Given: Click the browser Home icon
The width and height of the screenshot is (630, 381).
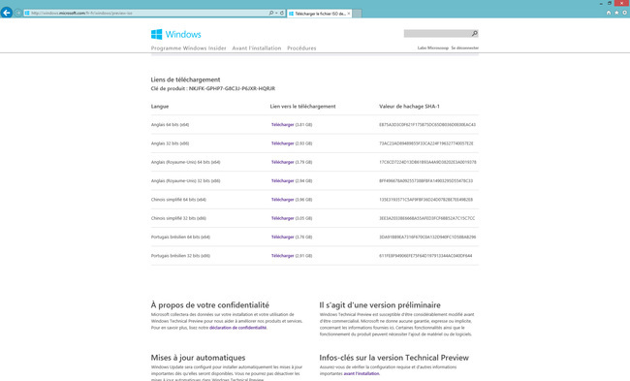Looking at the screenshot, I should click(609, 13).
